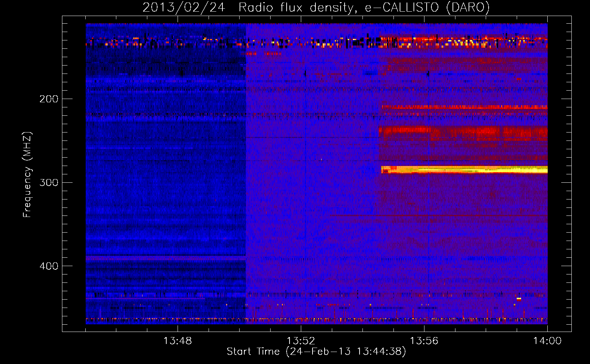The image size is (590, 364).
Task: Click the 400 frequency tick label
Action: tap(49, 266)
